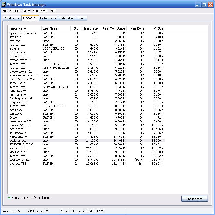Click opera.exe memory usage 76 740 K
215x215 pixels.
(92, 160)
